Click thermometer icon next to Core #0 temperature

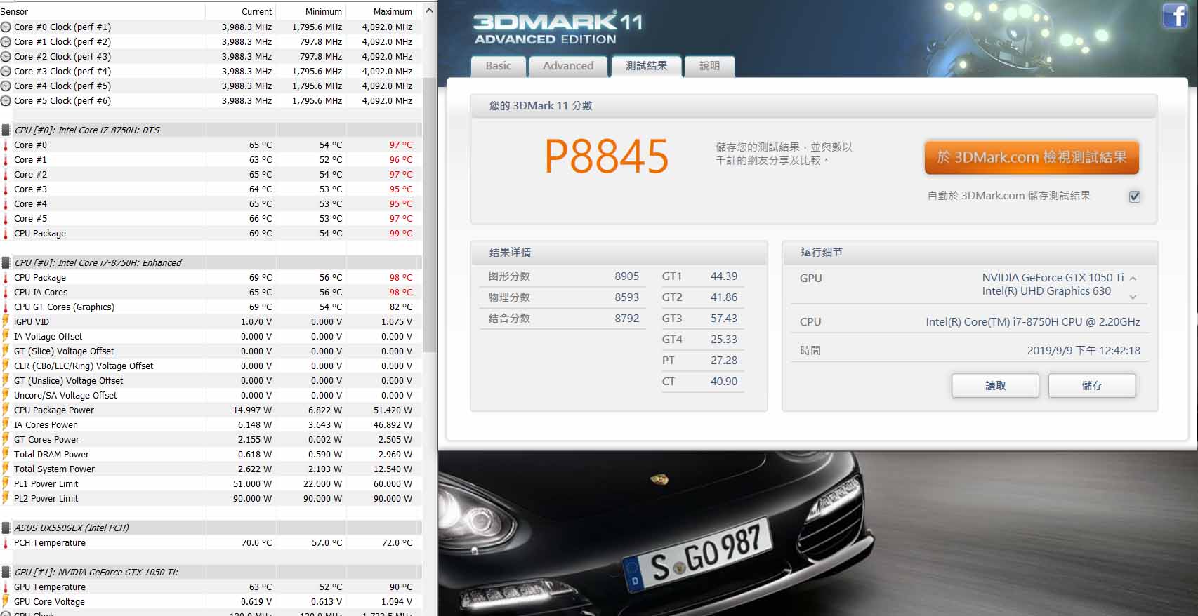tap(6, 145)
